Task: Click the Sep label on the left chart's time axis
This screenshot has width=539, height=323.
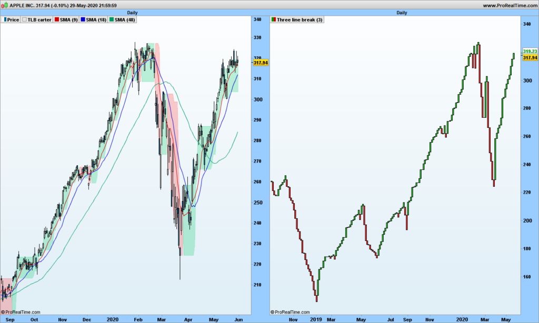Action: coord(10,319)
